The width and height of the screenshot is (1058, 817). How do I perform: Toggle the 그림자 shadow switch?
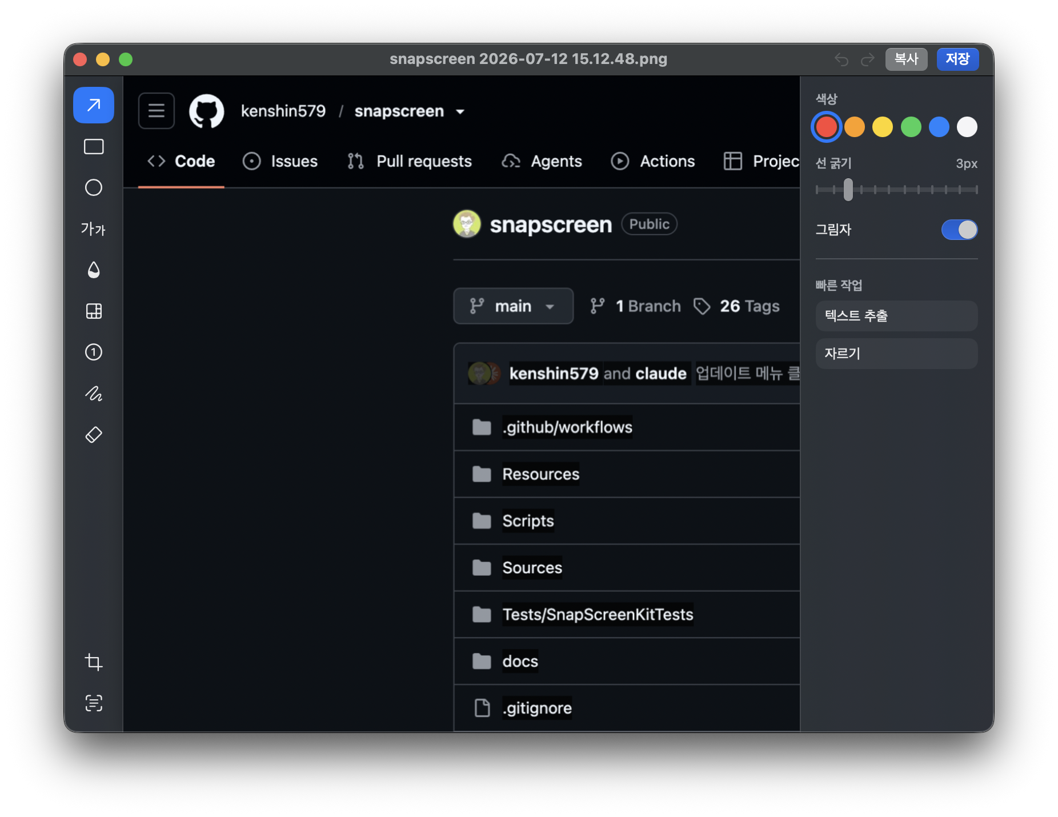point(959,230)
